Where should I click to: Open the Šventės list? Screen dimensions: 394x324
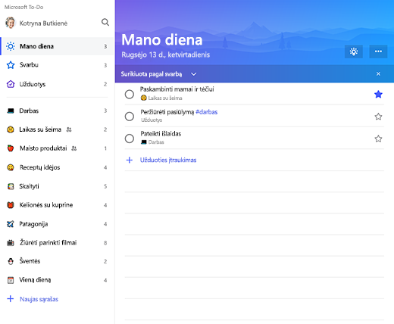58,261
